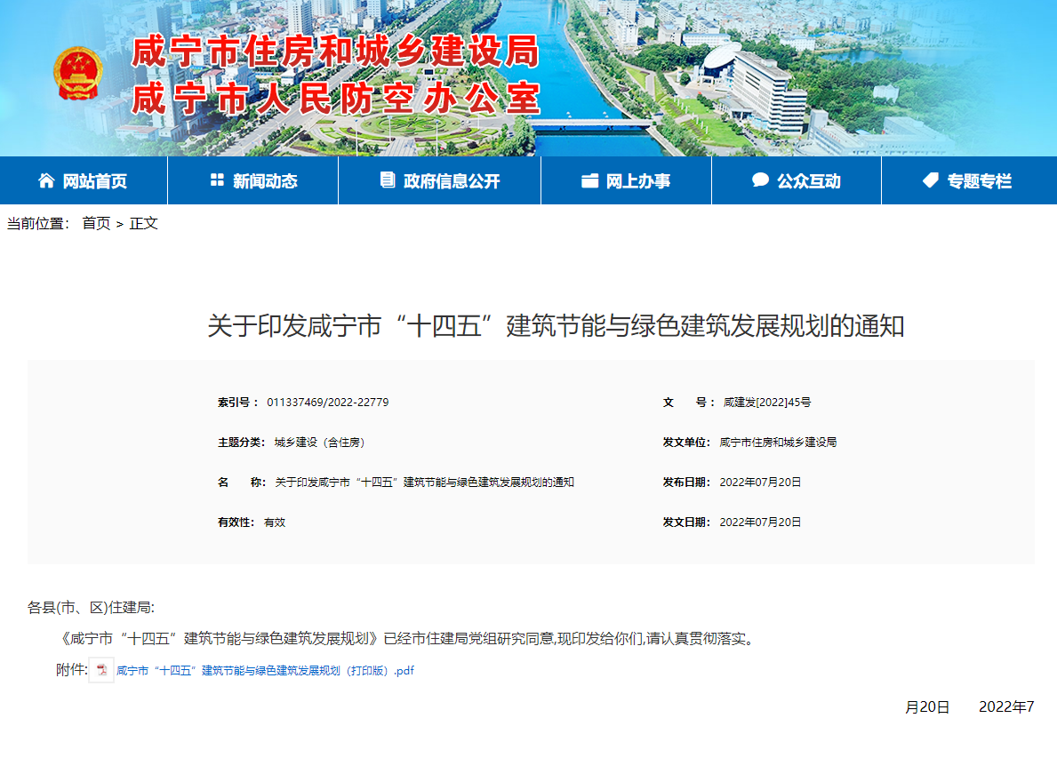Click the grid icon beside 新闻动态
The width and height of the screenshot is (1057, 758).
click(x=215, y=180)
